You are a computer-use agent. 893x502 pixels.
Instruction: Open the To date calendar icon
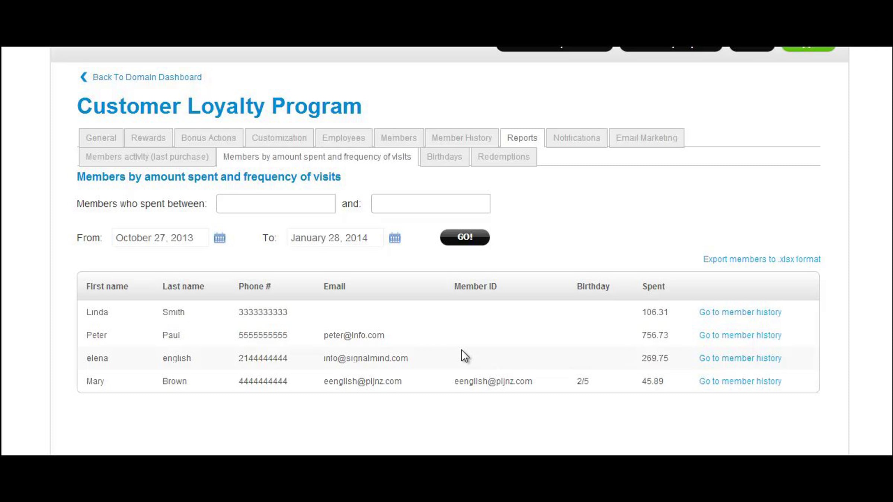pyautogui.click(x=395, y=238)
